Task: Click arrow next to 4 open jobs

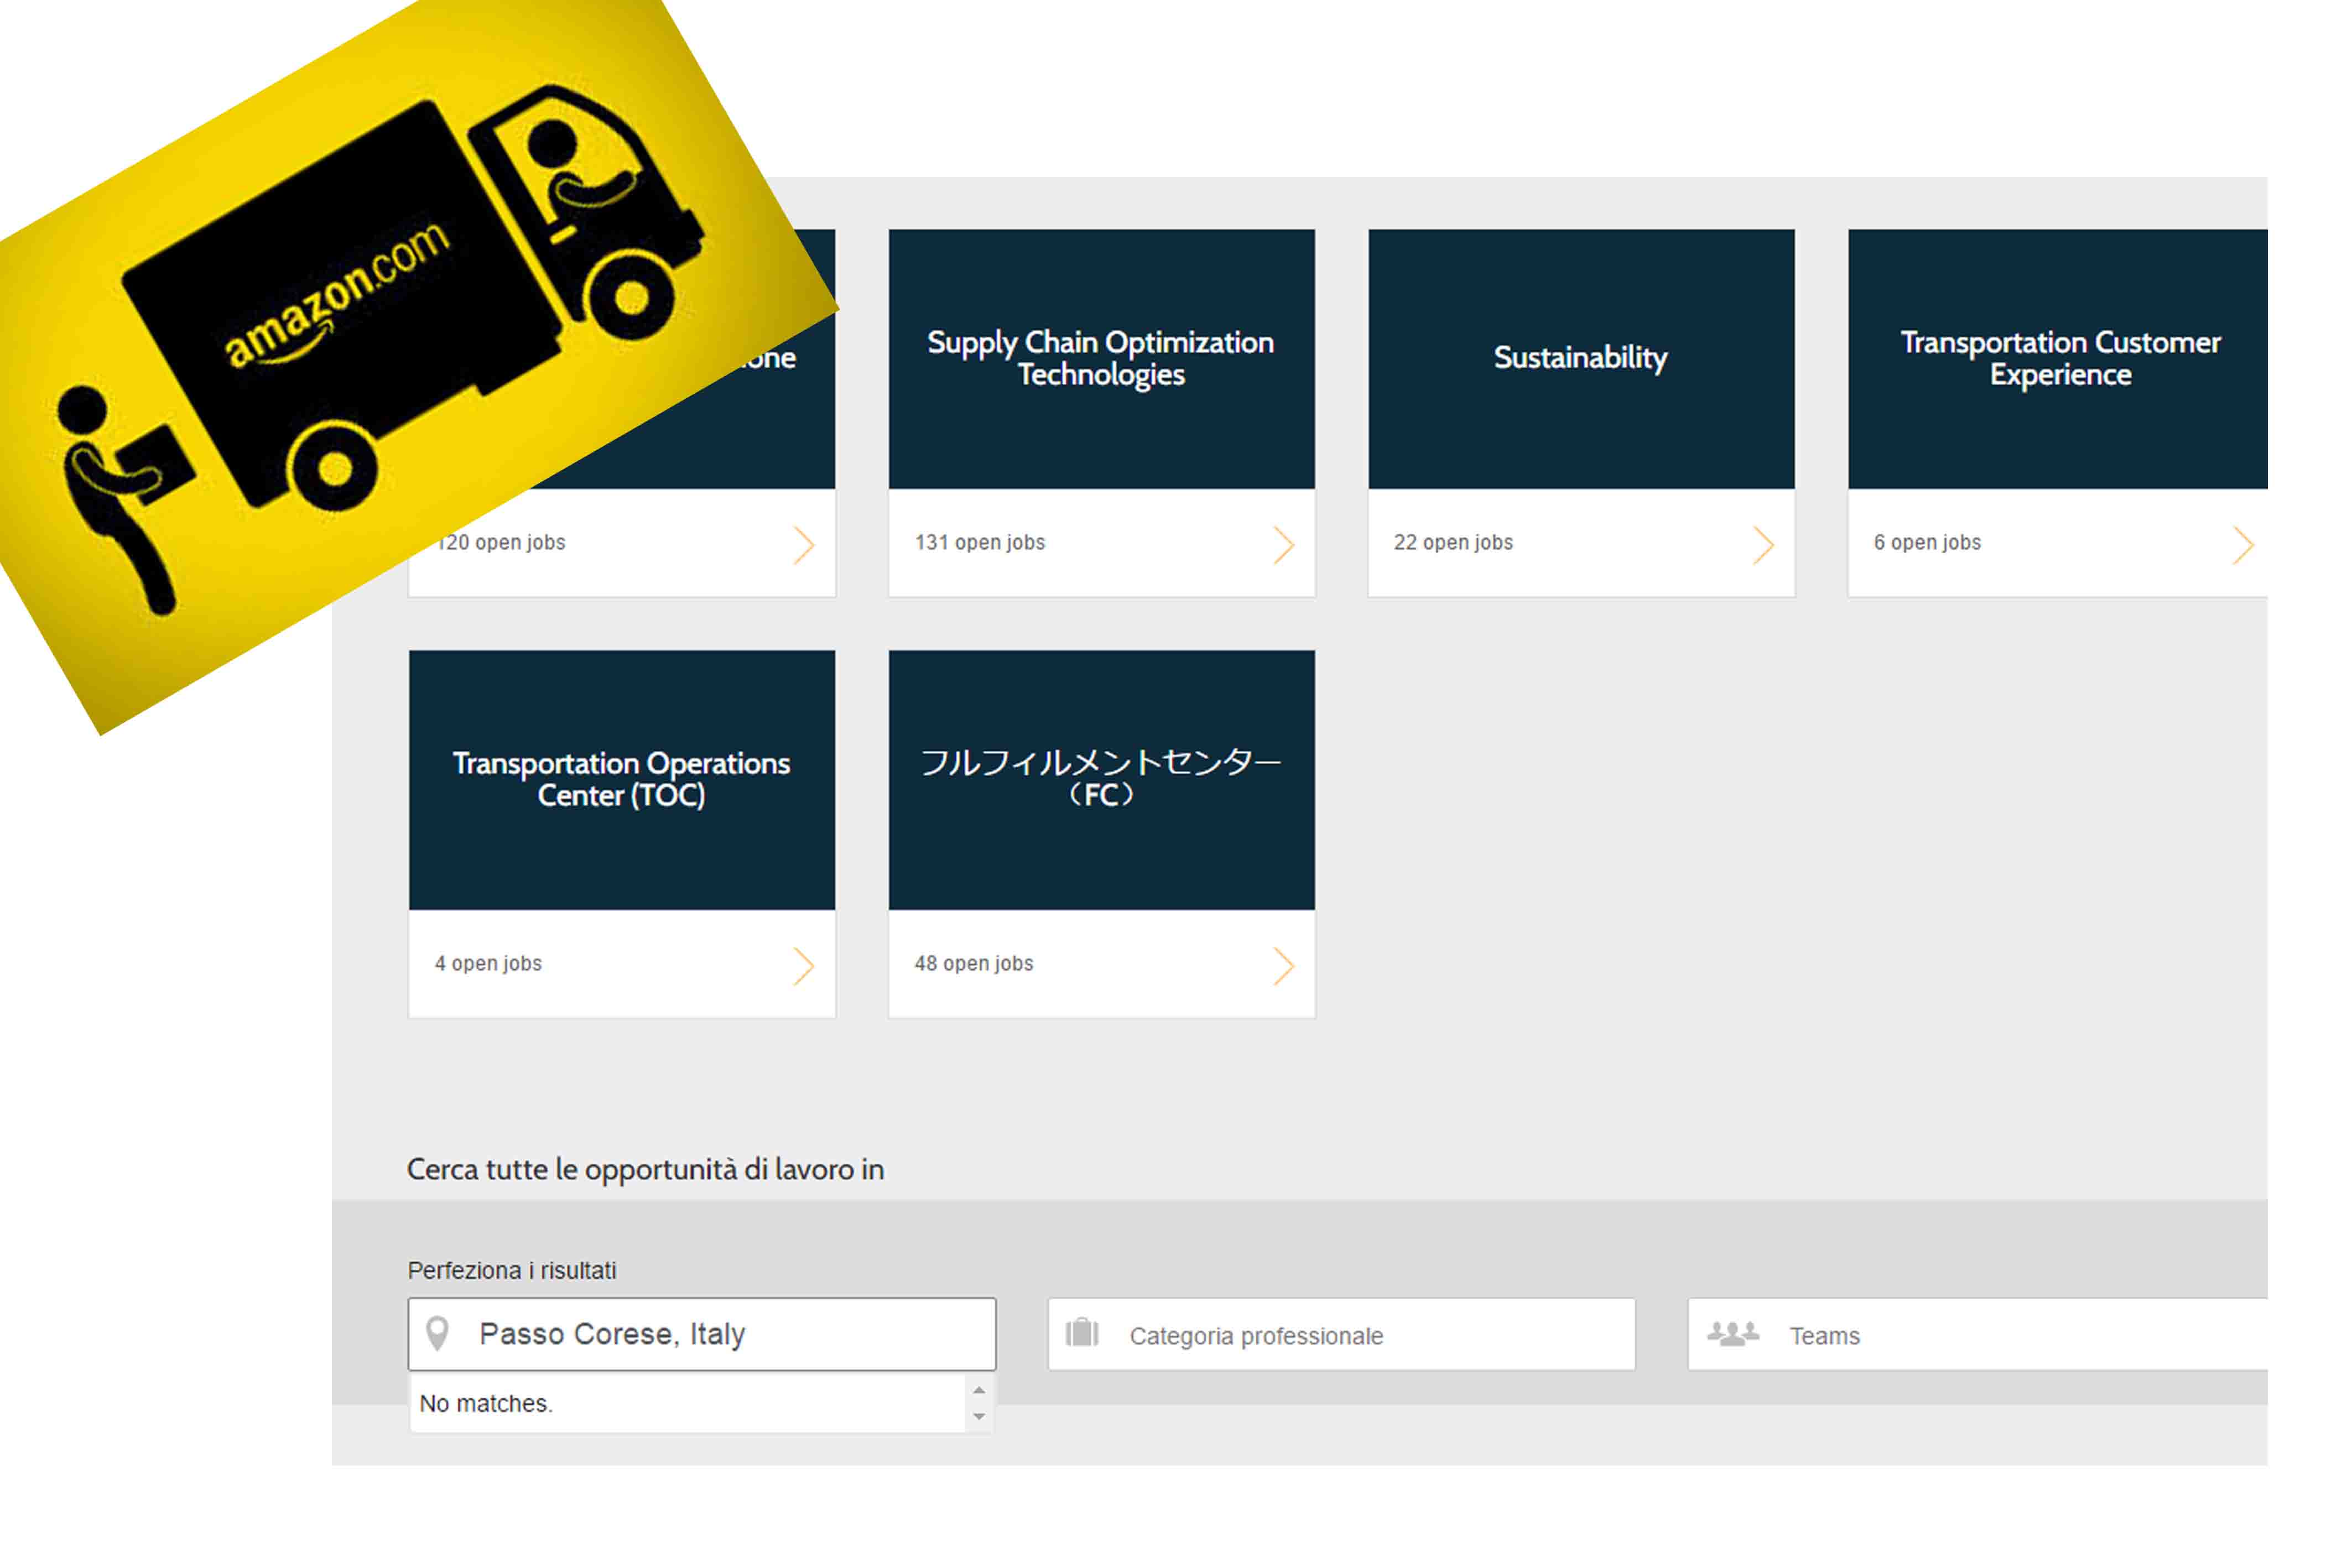Action: coord(804,966)
